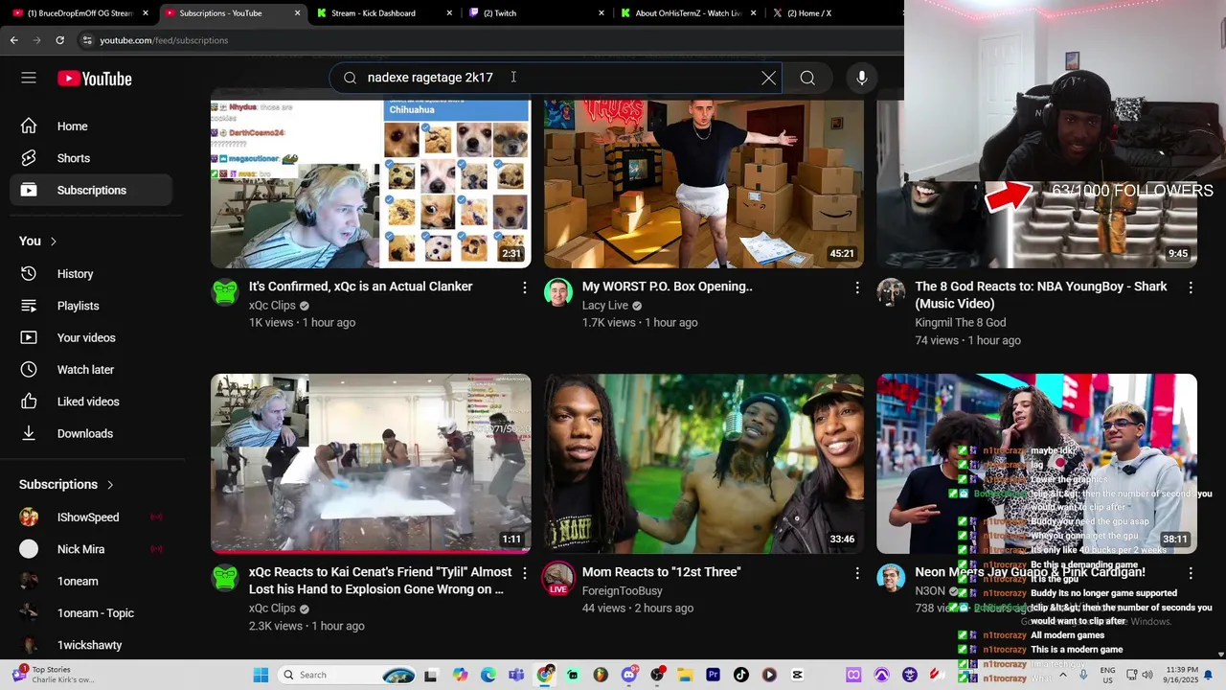Open the Nick Mira channel subscription

coord(91,549)
